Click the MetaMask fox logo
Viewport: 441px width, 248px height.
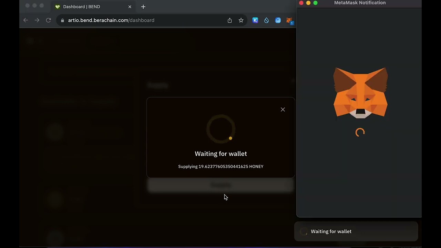(x=360, y=93)
